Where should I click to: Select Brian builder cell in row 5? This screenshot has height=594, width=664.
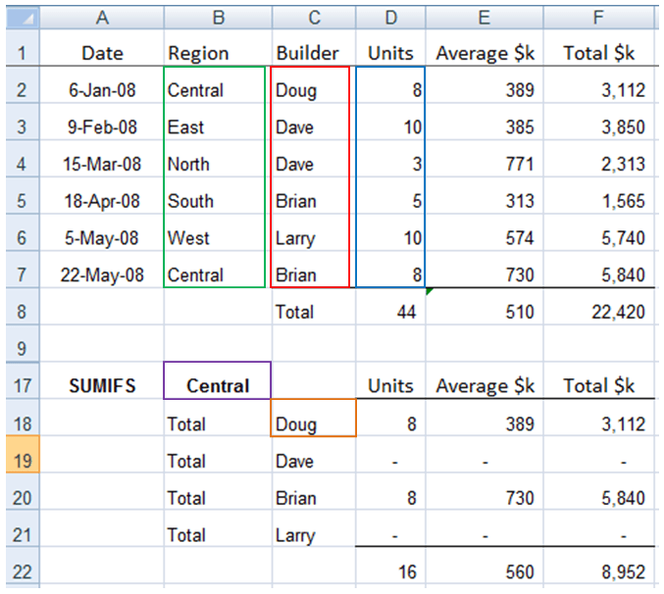pyautogui.click(x=314, y=195)
